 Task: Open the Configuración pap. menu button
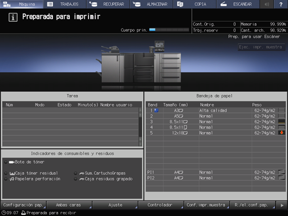pos(23,205)
